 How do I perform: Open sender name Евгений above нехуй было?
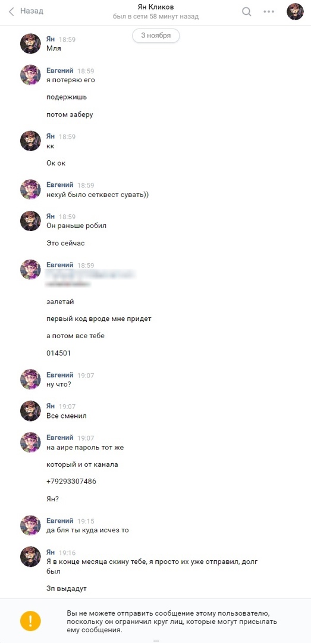click(60, 185)
